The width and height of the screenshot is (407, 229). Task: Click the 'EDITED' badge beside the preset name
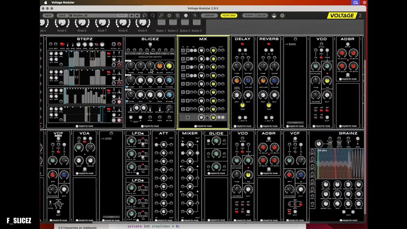pyautogui.click(x=122, y=15)
